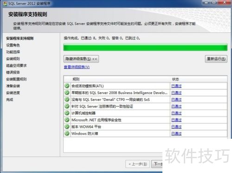
Task: Click the 规则 column header
Action: point(76,79)
